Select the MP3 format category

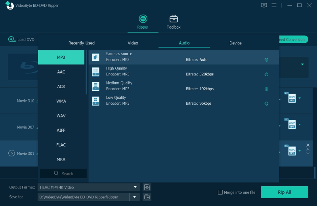61,57
